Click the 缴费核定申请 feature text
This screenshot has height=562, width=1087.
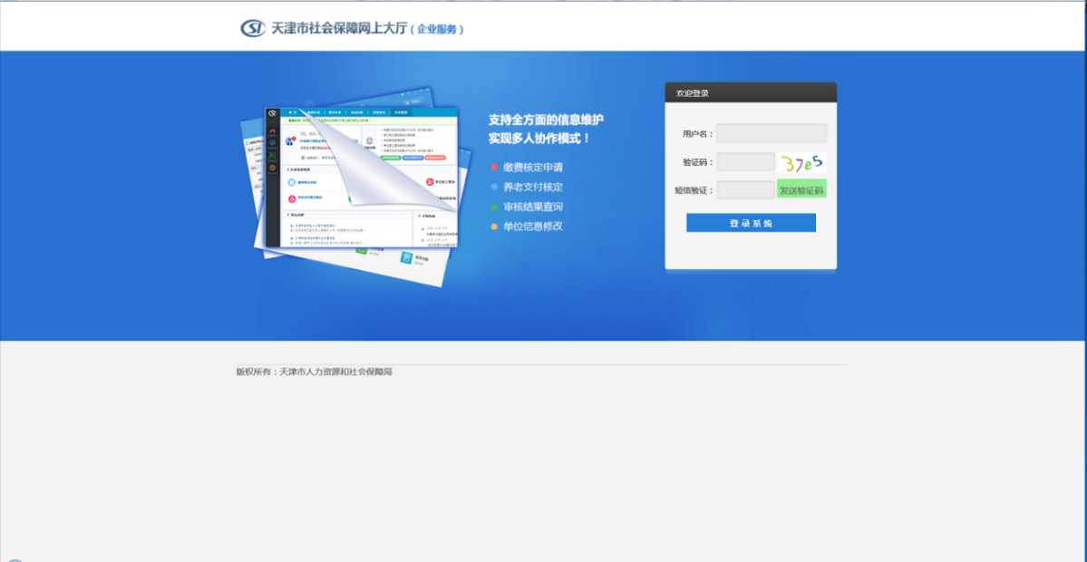533,167
